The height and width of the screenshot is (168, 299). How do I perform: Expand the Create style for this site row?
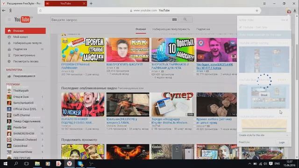point(263,135)
